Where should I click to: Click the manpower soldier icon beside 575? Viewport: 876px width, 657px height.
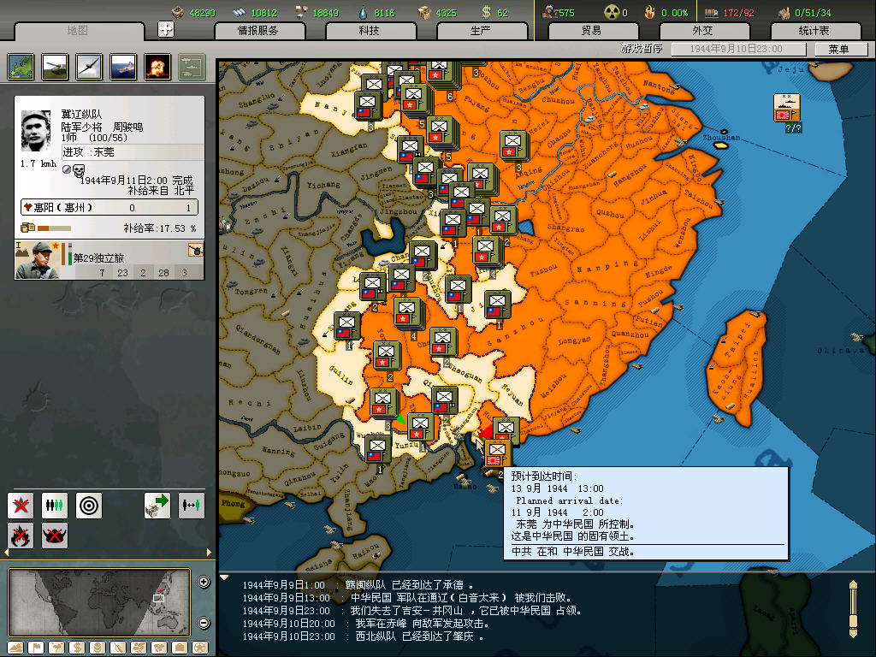(x=549, y=12)
